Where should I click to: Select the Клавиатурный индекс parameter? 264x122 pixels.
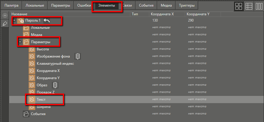coord(55,64)
